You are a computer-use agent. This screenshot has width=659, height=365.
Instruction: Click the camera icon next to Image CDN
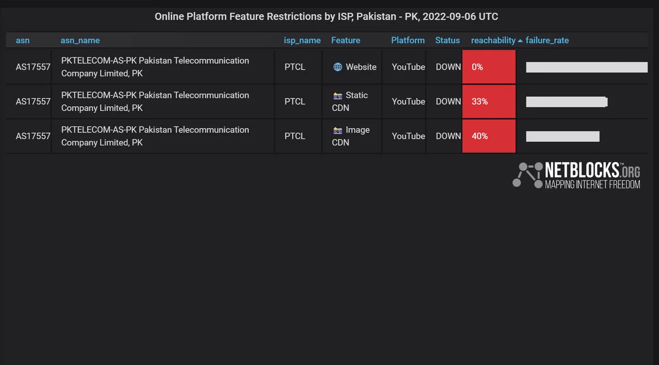pos(338,130)
